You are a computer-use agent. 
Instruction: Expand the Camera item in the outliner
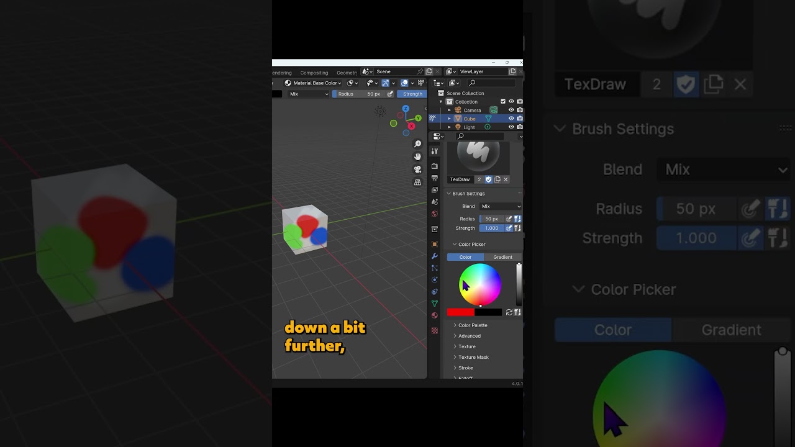(x=450, y=110)
